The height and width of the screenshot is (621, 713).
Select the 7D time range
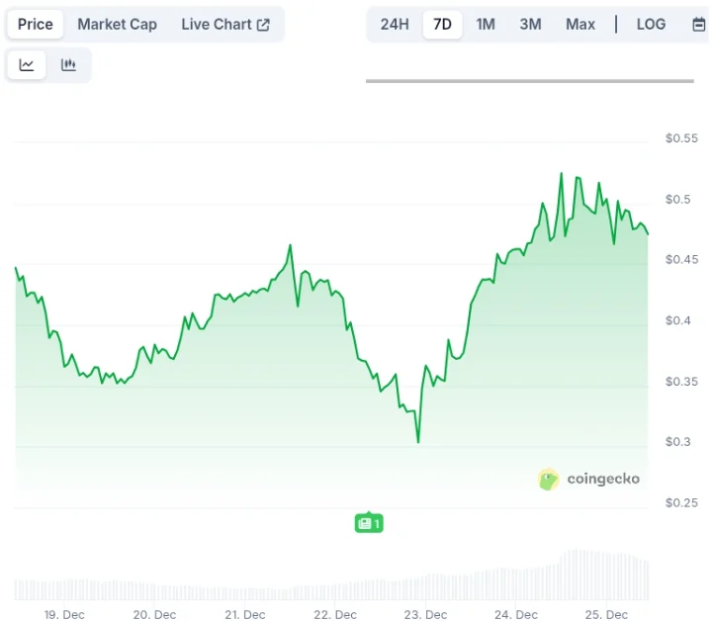click(442, 25)
